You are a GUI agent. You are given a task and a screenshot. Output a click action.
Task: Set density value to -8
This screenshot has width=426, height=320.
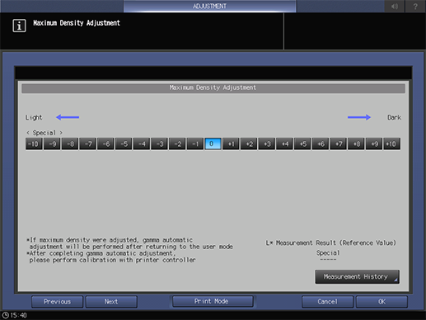point(70,144)
